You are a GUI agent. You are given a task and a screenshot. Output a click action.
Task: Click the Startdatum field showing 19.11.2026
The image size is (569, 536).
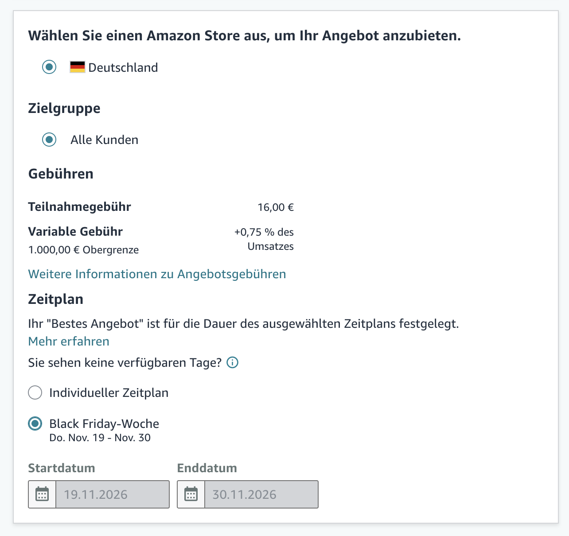point(113,494)
